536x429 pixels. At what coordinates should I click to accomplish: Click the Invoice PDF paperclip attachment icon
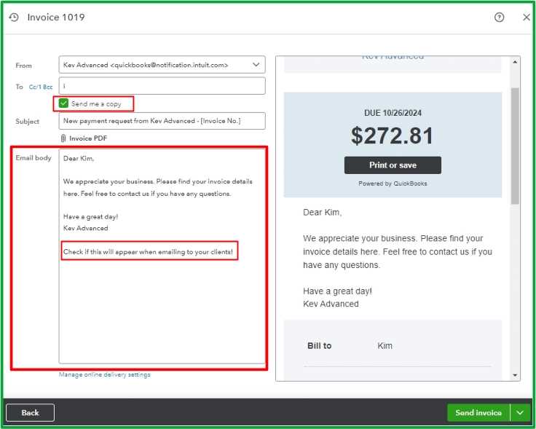tap(63, 138)
